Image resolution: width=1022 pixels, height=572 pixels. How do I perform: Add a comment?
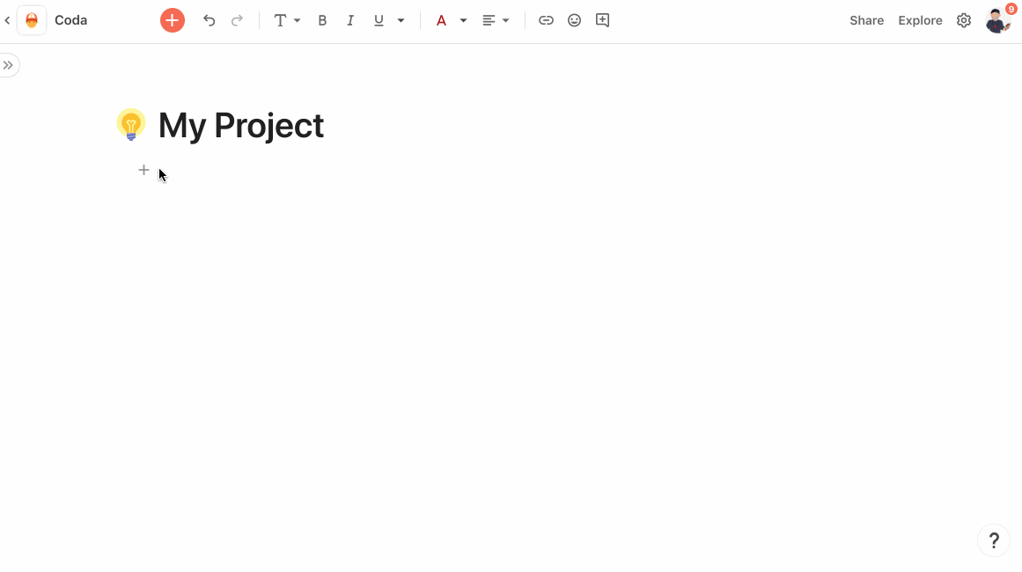coord(602,20)
